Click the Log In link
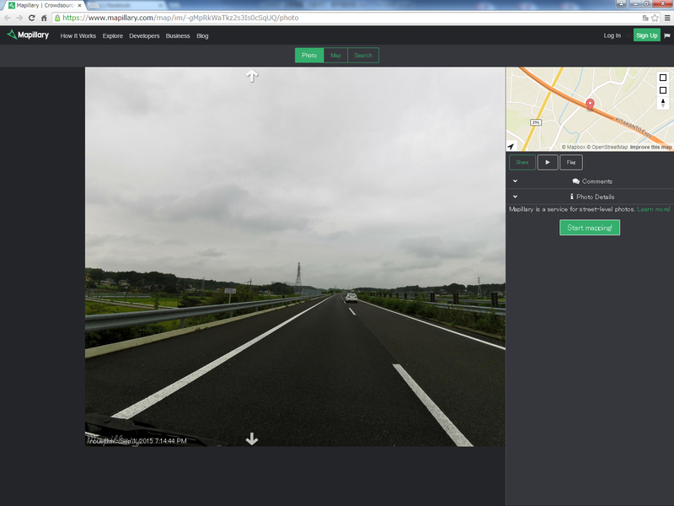The height and width of the screenshot is (506, 674). tap(612, 35)
